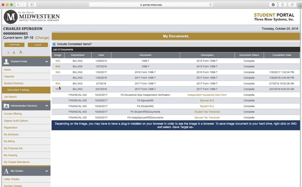Open IMG for 3/27/2018 billing document

click(x=58, y=89)
